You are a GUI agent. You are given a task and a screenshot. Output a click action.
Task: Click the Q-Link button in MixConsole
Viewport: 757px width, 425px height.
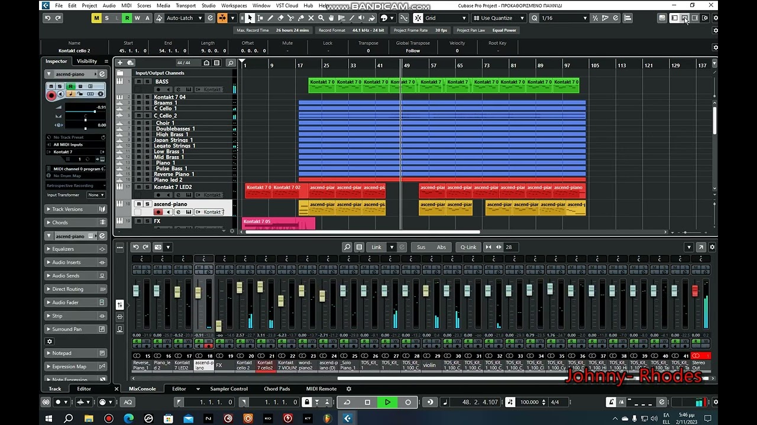tap(468, 247)
